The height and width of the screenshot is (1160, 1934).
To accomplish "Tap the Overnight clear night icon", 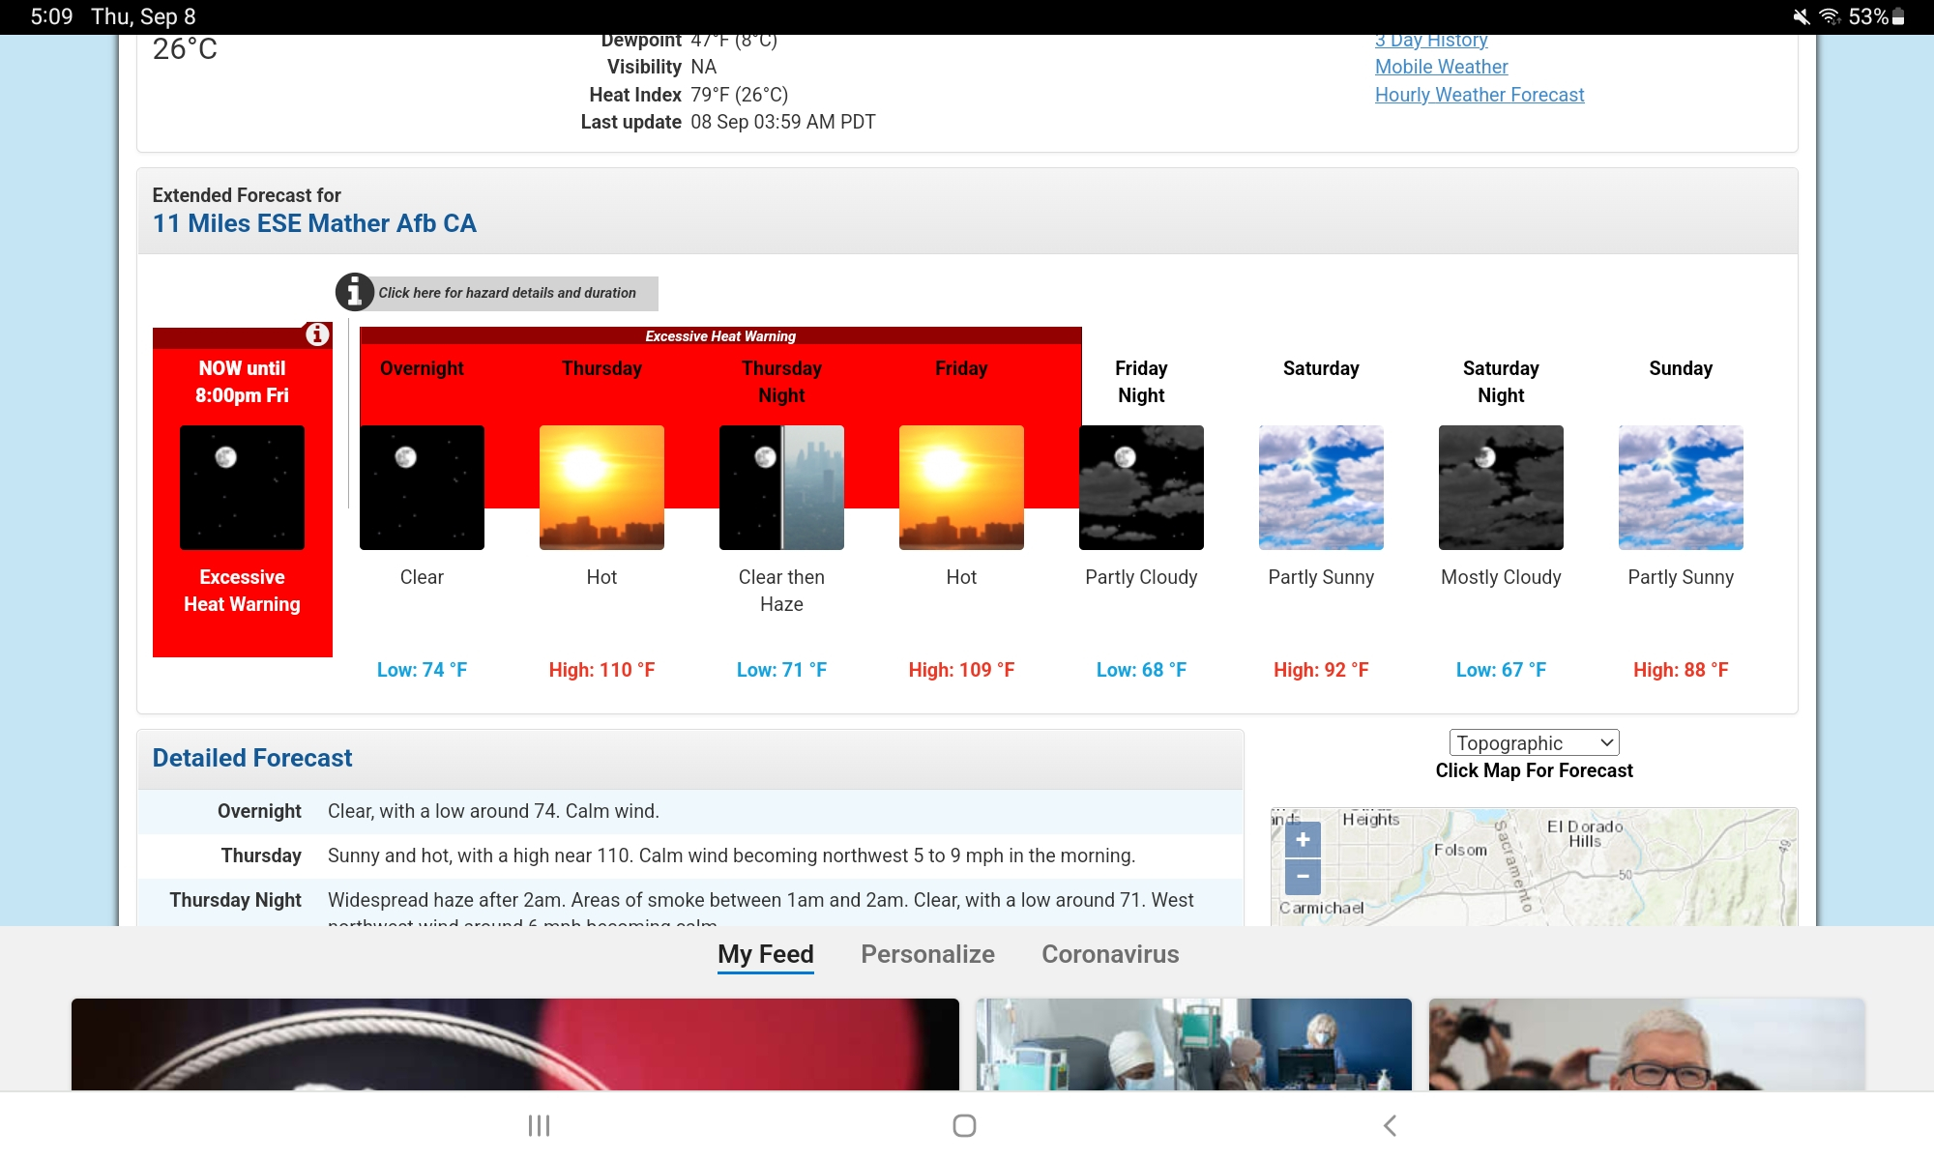I will pyautogui.click(x=422, y=487).
